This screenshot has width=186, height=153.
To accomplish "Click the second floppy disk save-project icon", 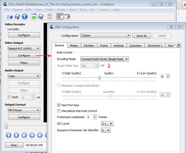I will (41, 16).
